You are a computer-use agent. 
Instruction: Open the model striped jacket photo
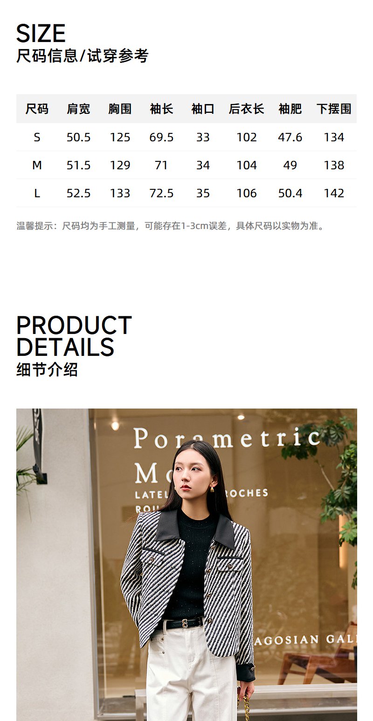(x=186, y=565)
